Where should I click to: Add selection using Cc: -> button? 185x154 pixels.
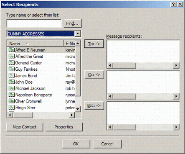click(x=94, y=75)
